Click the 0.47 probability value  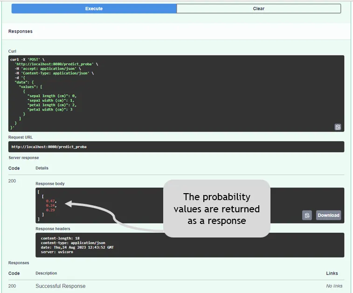pyautogui.click(x=51, y=201)
